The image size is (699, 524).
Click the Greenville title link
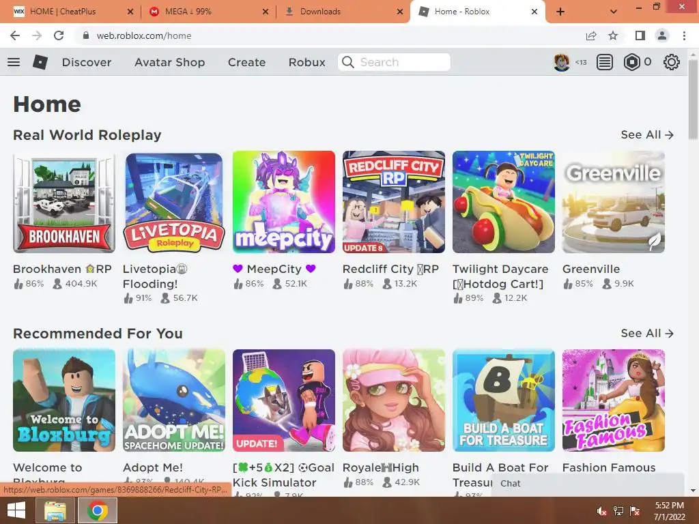pos(591,269)
